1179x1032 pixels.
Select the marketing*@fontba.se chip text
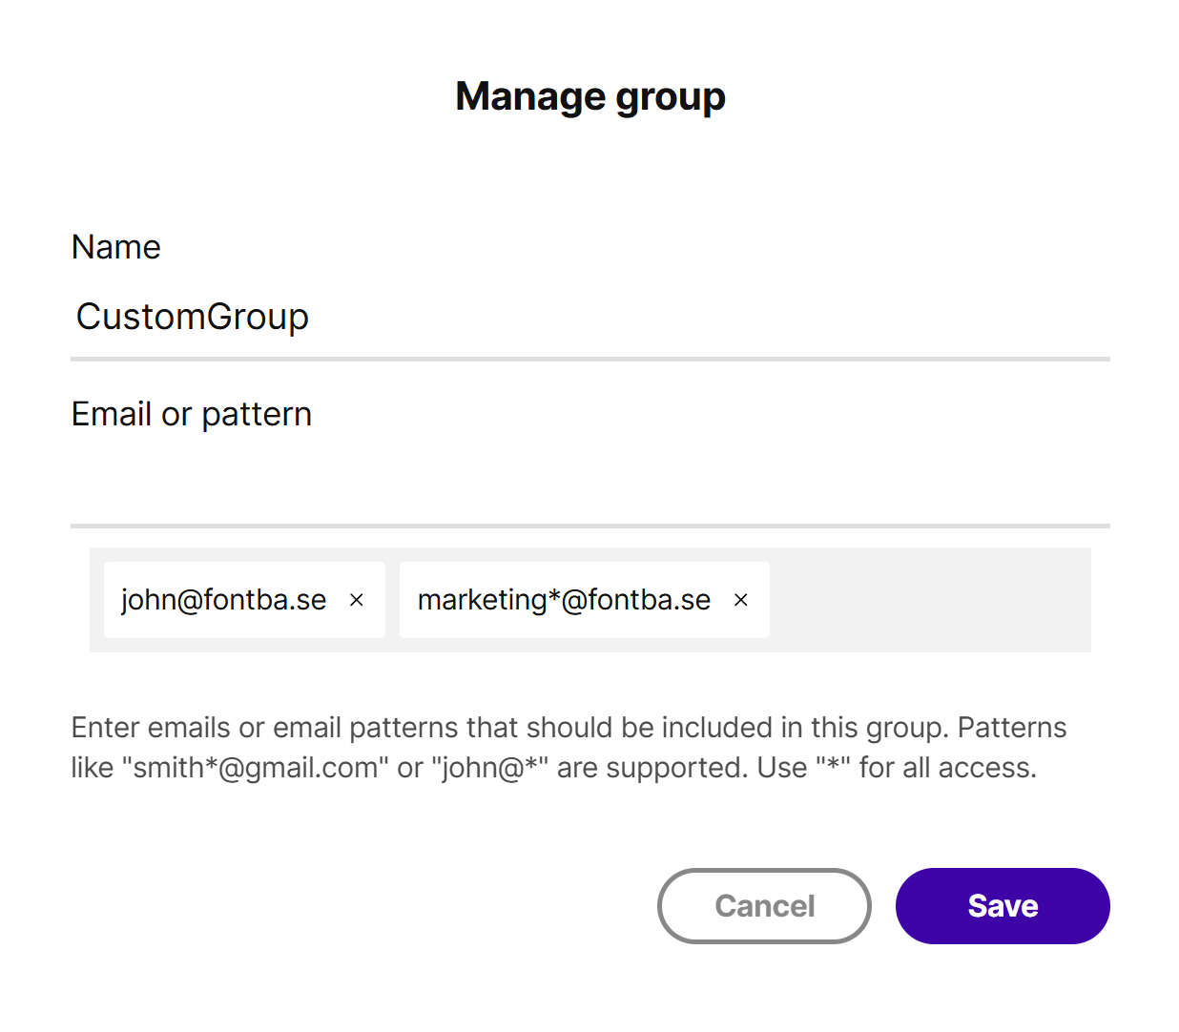click(565, 600)
